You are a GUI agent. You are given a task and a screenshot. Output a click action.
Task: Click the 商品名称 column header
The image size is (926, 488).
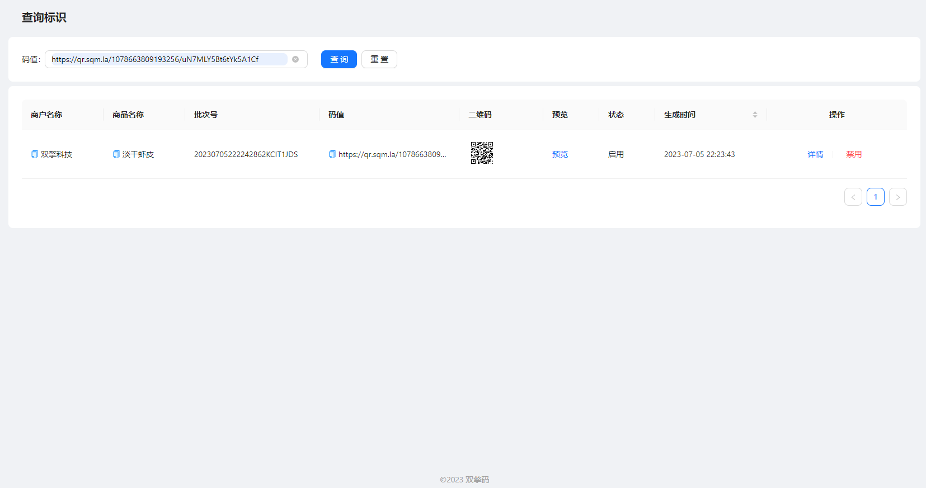[128, 115]
